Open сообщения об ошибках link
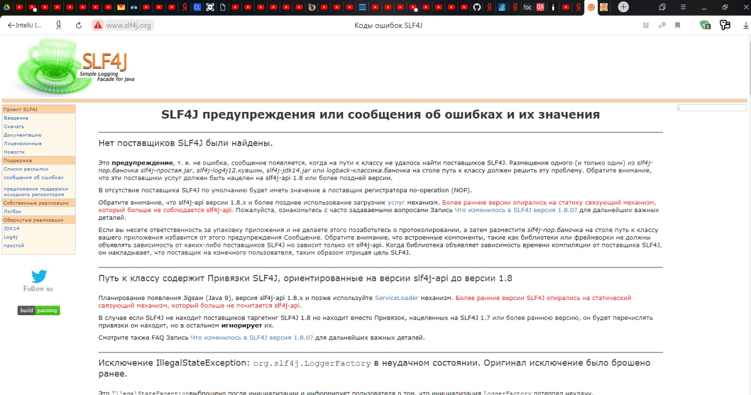The width and height of the screenshot is (751, 395). pyautogui.click(x=33, y=177)
